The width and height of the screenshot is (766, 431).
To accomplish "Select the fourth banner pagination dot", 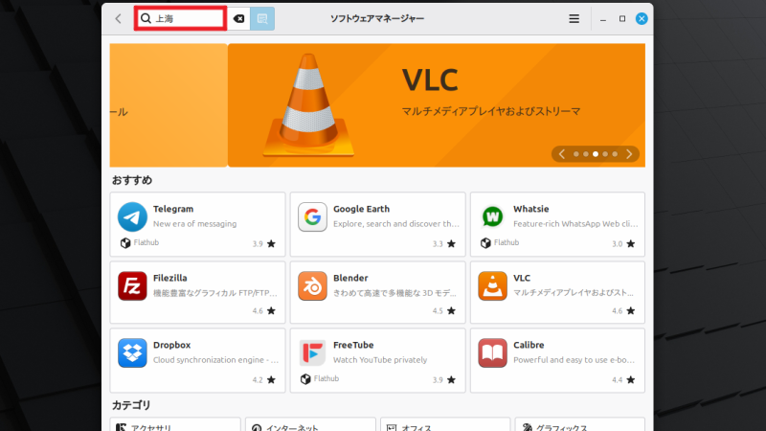I will click(x=605, y=154).
